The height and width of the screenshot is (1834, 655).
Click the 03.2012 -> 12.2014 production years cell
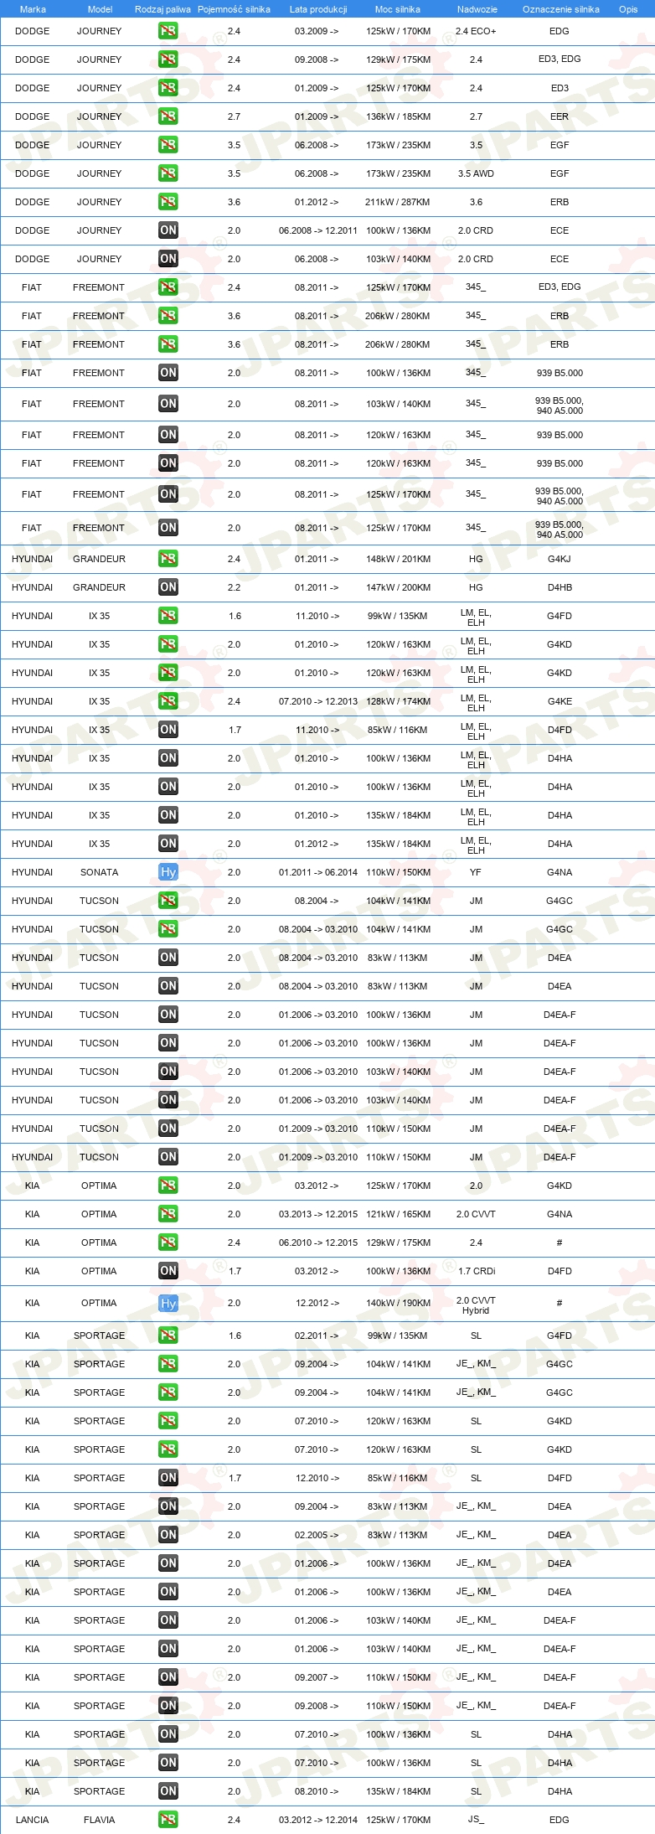(318, 1820)
